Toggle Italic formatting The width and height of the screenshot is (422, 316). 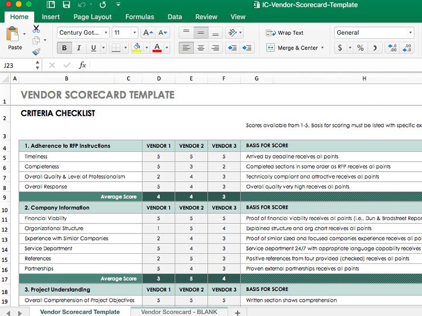pyautogui.click(x=79, y=48)
